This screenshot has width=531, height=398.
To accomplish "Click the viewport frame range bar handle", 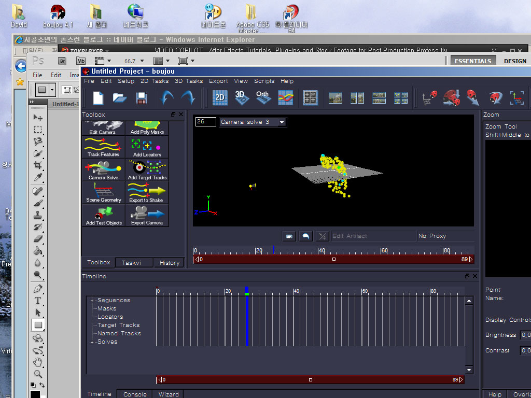I will 333,259.
